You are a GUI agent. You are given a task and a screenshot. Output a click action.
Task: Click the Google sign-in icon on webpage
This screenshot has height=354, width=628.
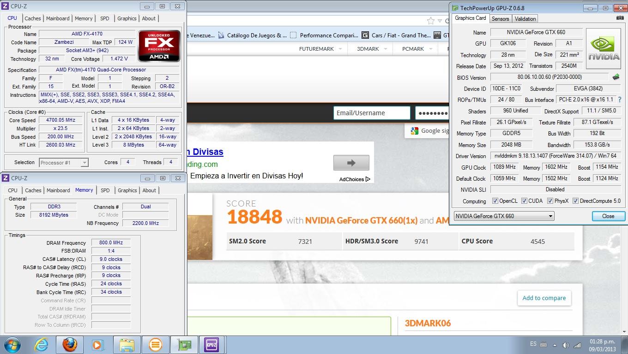click(x=414, y=131)
